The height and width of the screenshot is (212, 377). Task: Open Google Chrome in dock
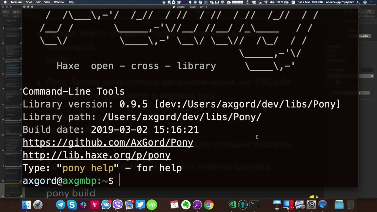209,205
